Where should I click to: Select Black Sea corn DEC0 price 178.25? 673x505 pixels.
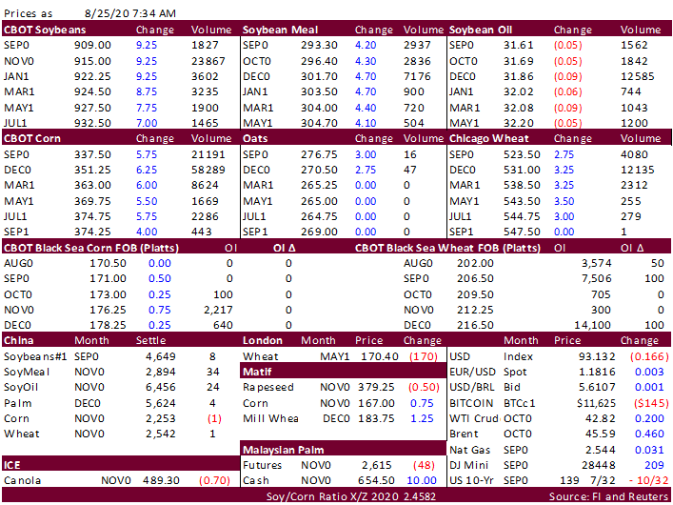coord(108,325)
